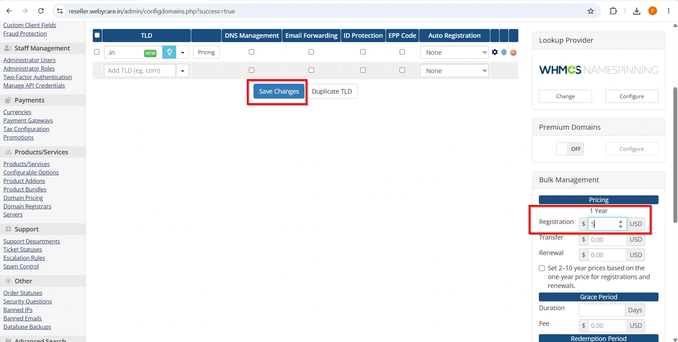Open Administrator Roles link
Screen dimensions: 678x342
click(29, 69)
